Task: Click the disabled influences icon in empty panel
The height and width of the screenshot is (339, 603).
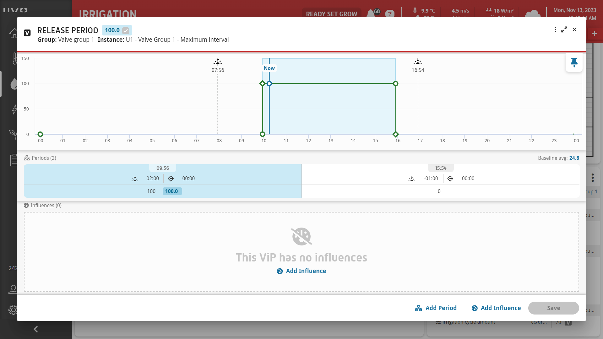Action: pyautogui.click(x=301, y=236)
